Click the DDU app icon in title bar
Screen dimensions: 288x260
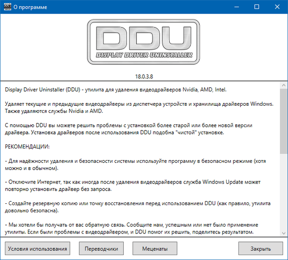pyautogui.click(x=8, y=7)
